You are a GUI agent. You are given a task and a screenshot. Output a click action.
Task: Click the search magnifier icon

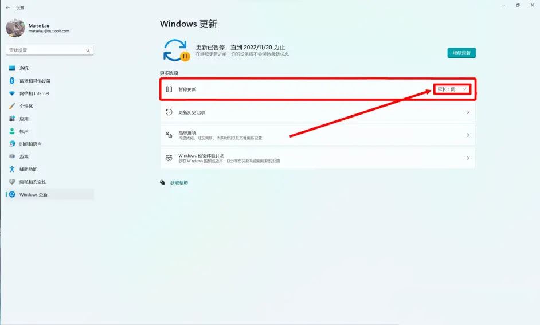point(88,50)
